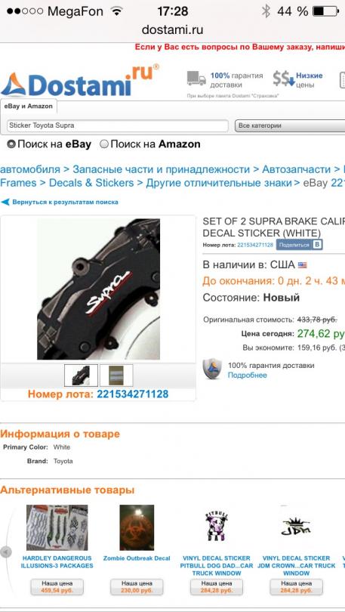Open the Zombie Outbreak Decal item
Screen dimensions: 345x612
(137, 558)
